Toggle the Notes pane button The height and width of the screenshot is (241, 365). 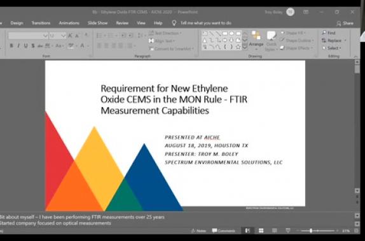point(198,231)
